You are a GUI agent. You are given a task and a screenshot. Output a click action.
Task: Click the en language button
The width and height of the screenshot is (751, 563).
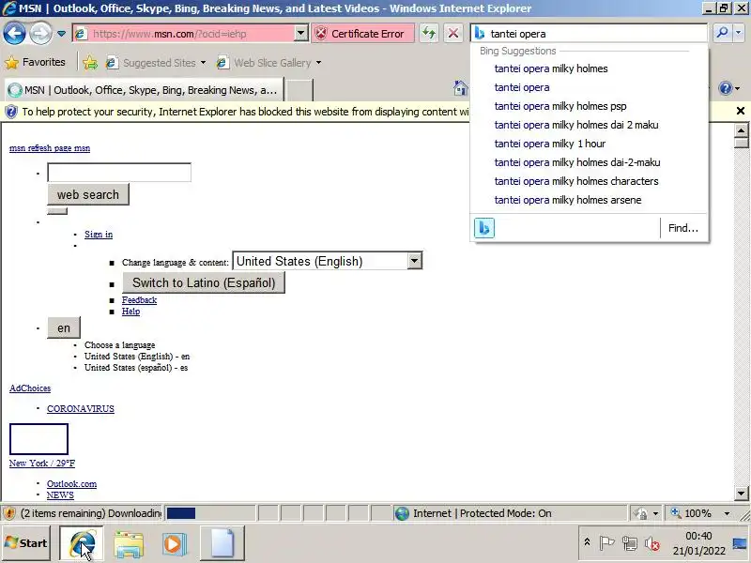64,327
